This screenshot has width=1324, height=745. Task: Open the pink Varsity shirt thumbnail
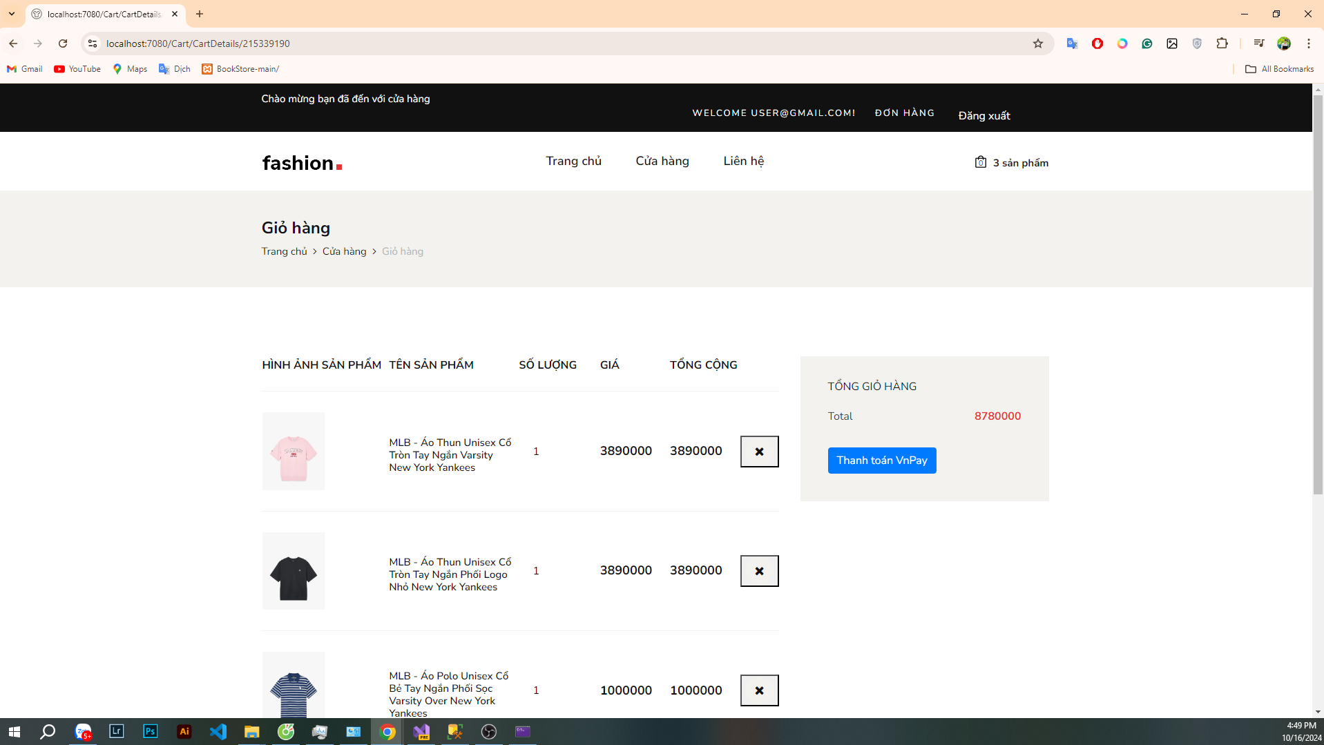(x=294, y=452)
